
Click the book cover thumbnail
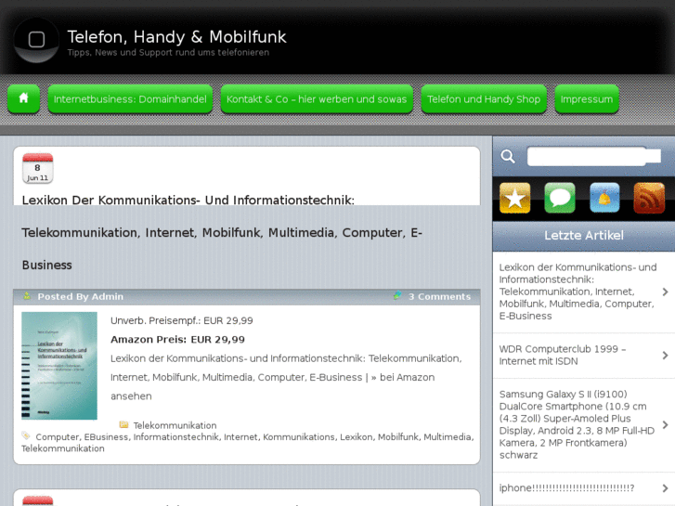[x=59, y=366]
